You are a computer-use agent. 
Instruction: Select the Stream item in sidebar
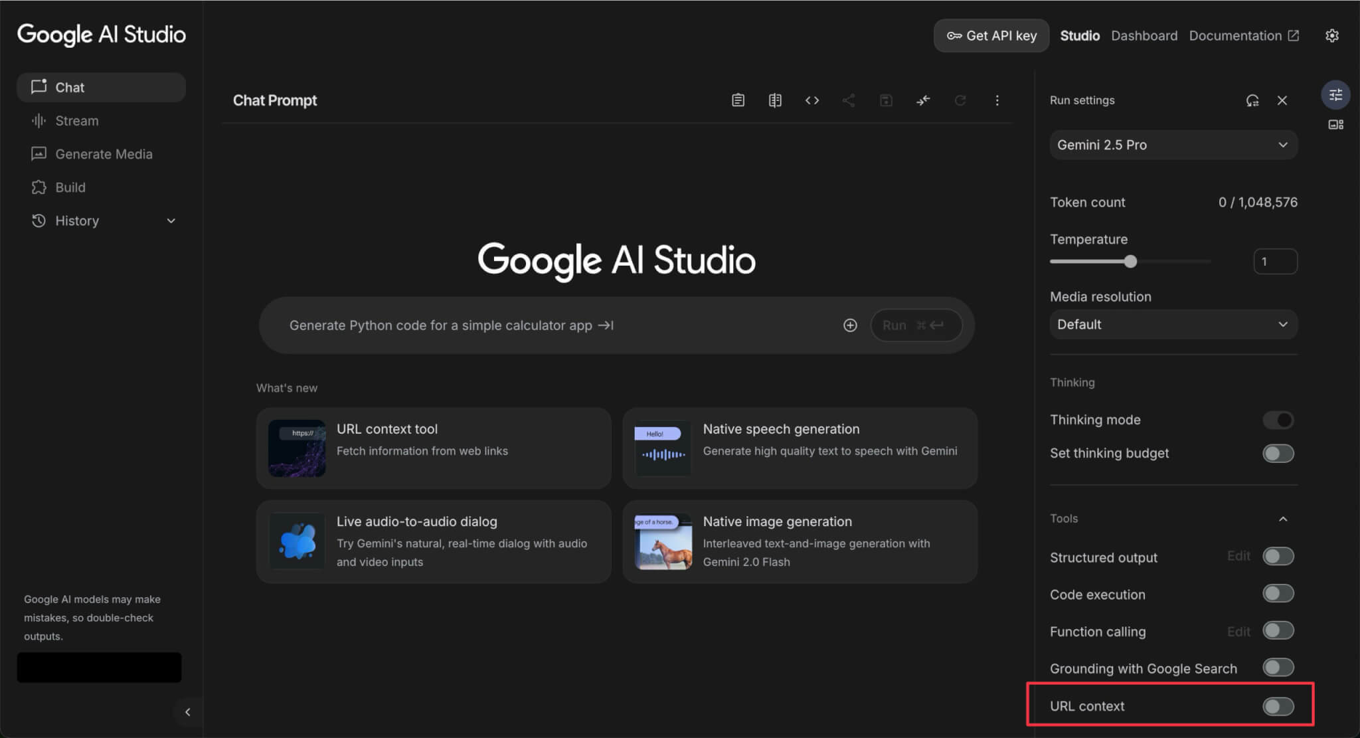tap(101, 121)
